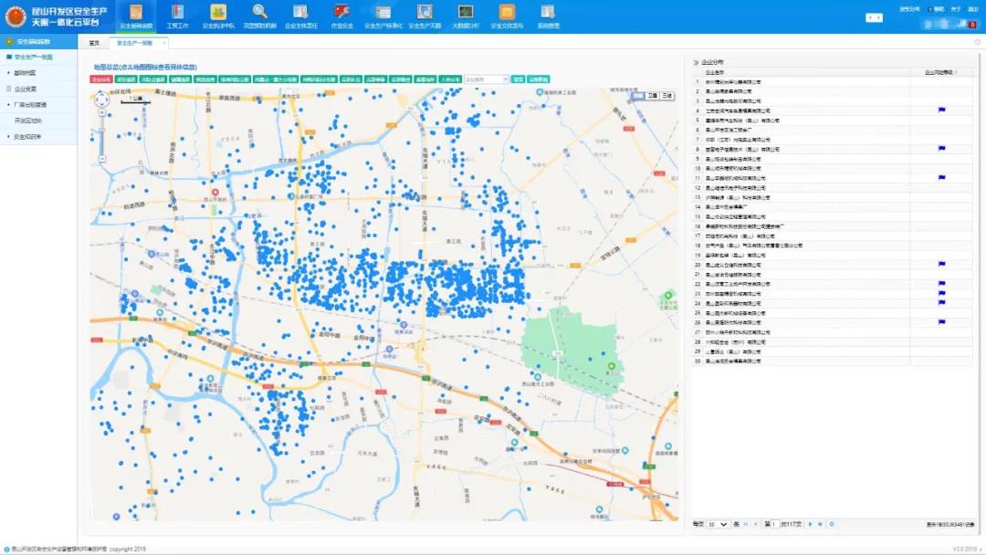Open the 作业安全 module icon
986x555 pixels.
click(x=342, y=13)
